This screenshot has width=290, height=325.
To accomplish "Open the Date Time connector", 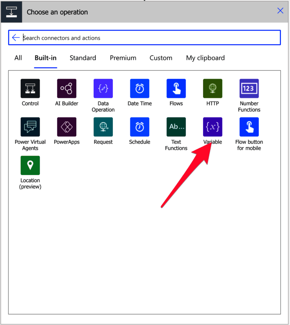I will coord(140,88).
